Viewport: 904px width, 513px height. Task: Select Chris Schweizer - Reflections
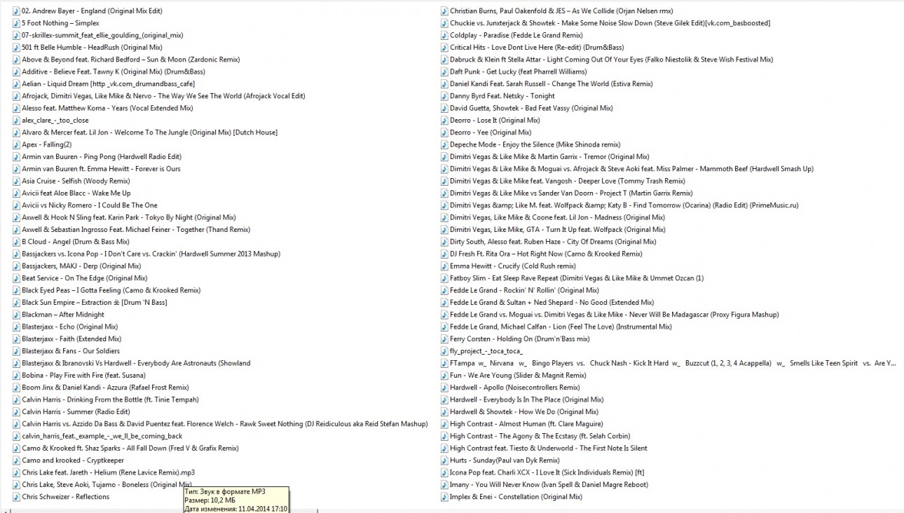coord(66,497)
